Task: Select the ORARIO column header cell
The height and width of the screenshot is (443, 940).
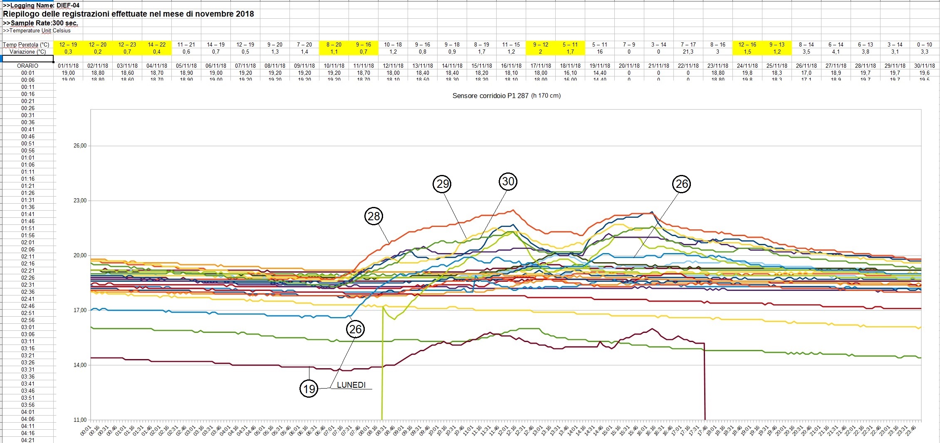Action: [27, 66]
